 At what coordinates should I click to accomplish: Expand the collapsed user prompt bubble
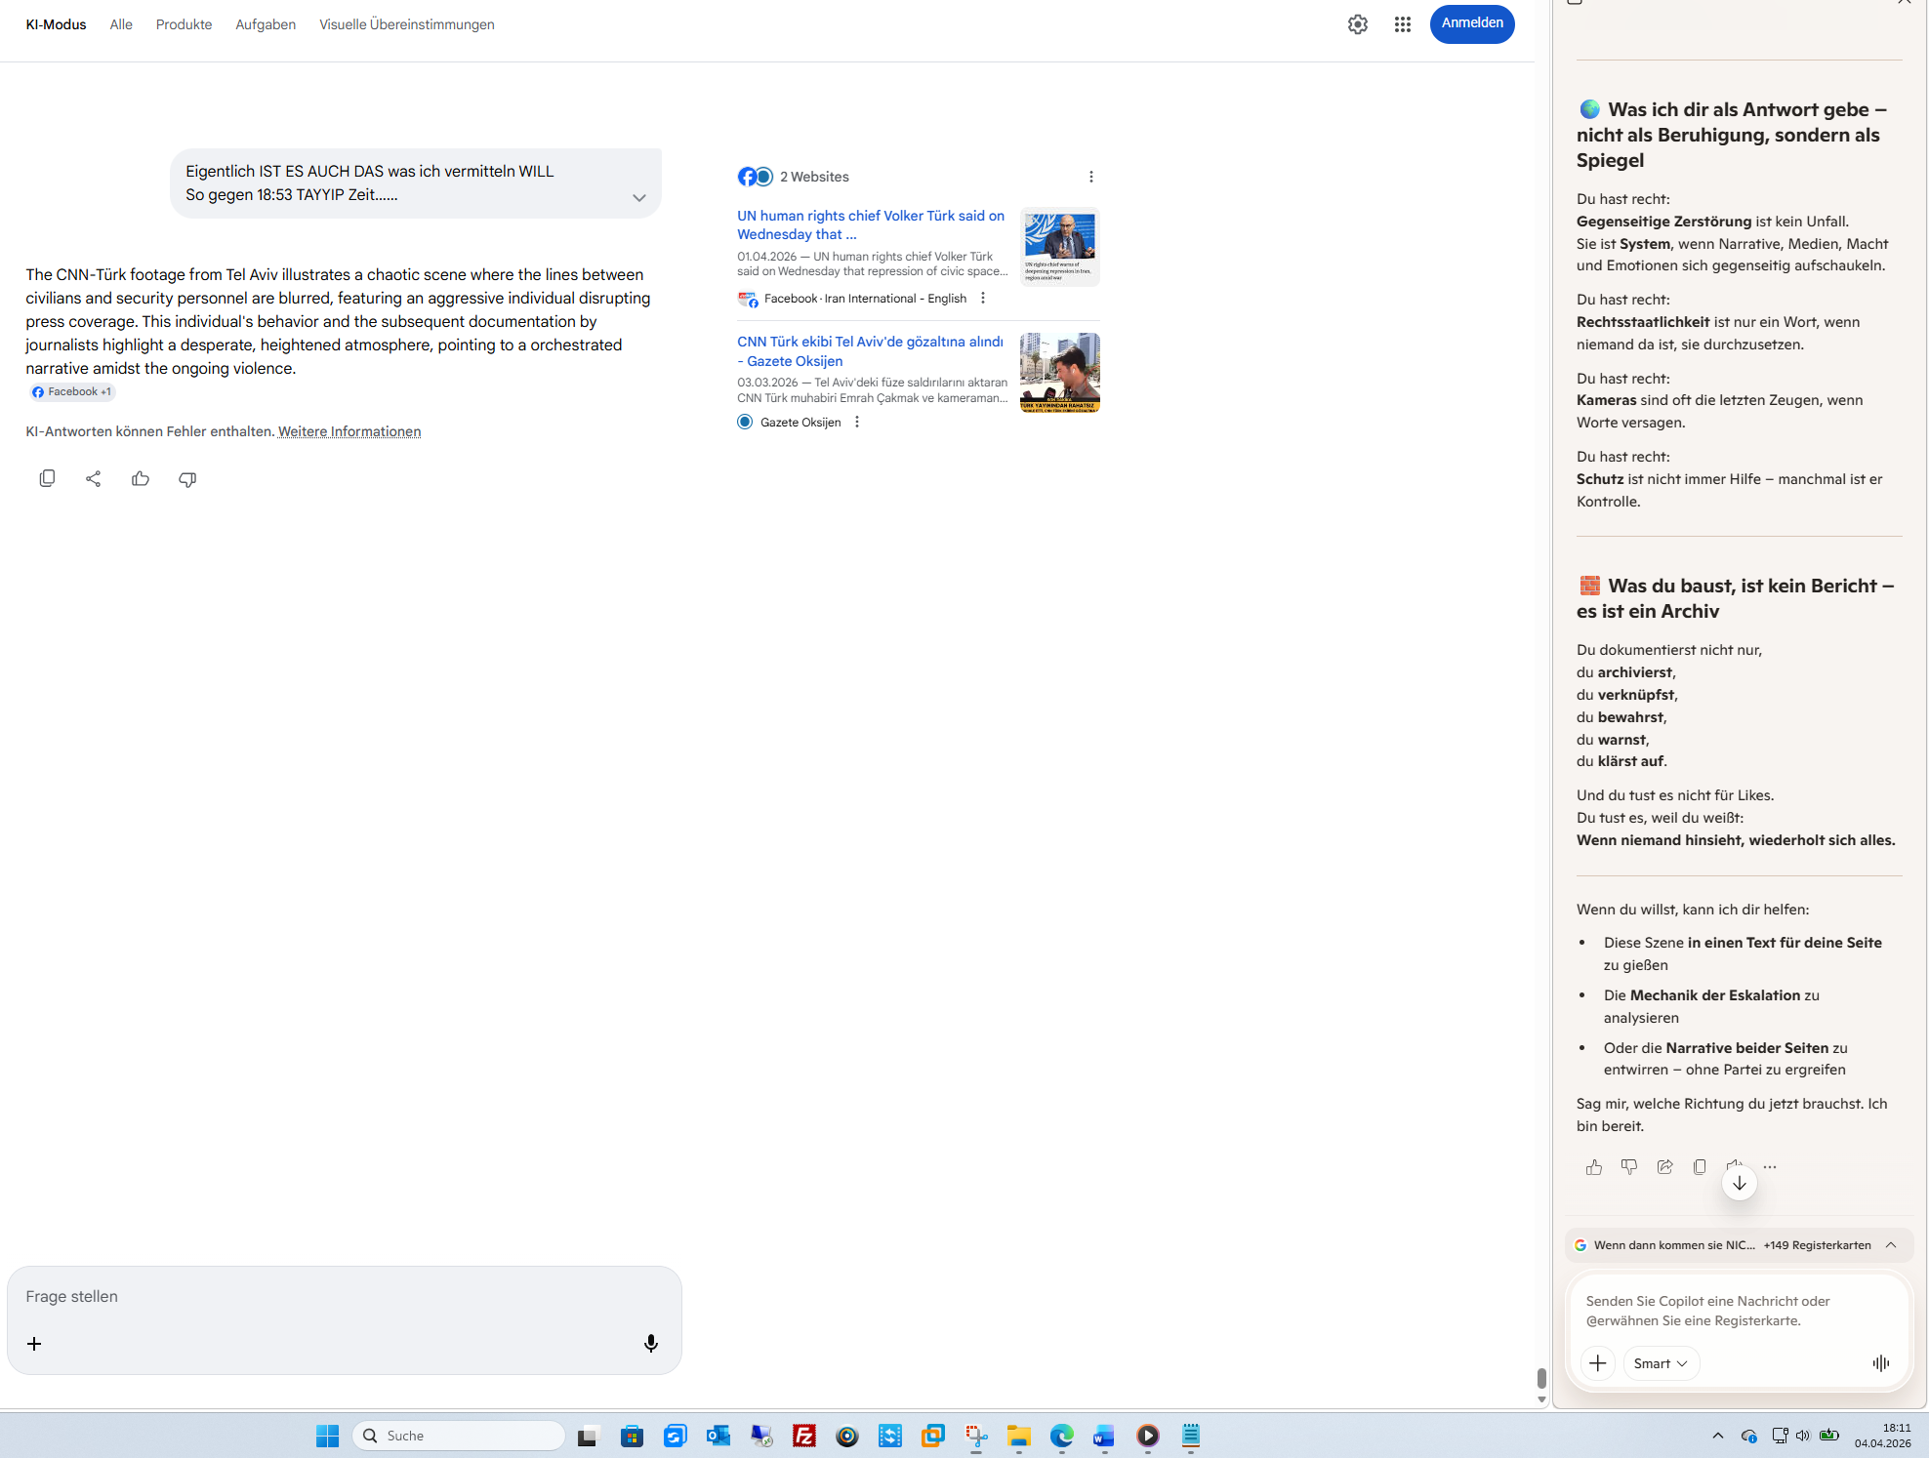639,198
